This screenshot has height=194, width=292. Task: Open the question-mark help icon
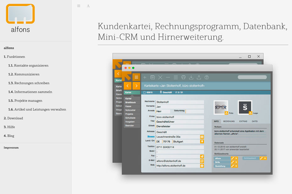(x=207, y=77)
